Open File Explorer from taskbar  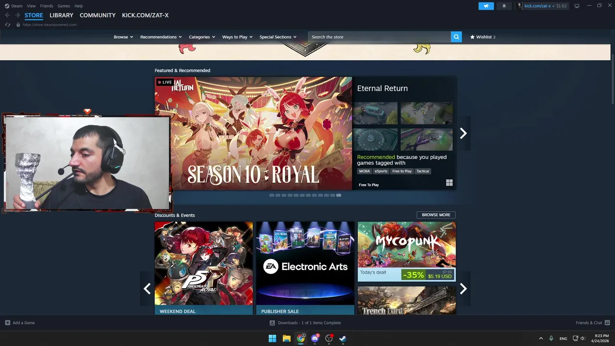pyautogui.click(x=286, y=338)
